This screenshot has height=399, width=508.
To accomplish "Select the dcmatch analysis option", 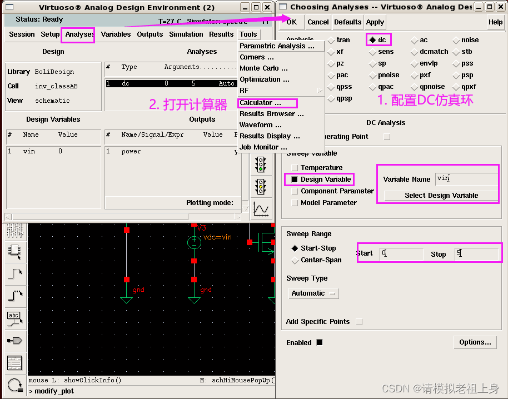I will pyautogui.click(x=430, y=52).
